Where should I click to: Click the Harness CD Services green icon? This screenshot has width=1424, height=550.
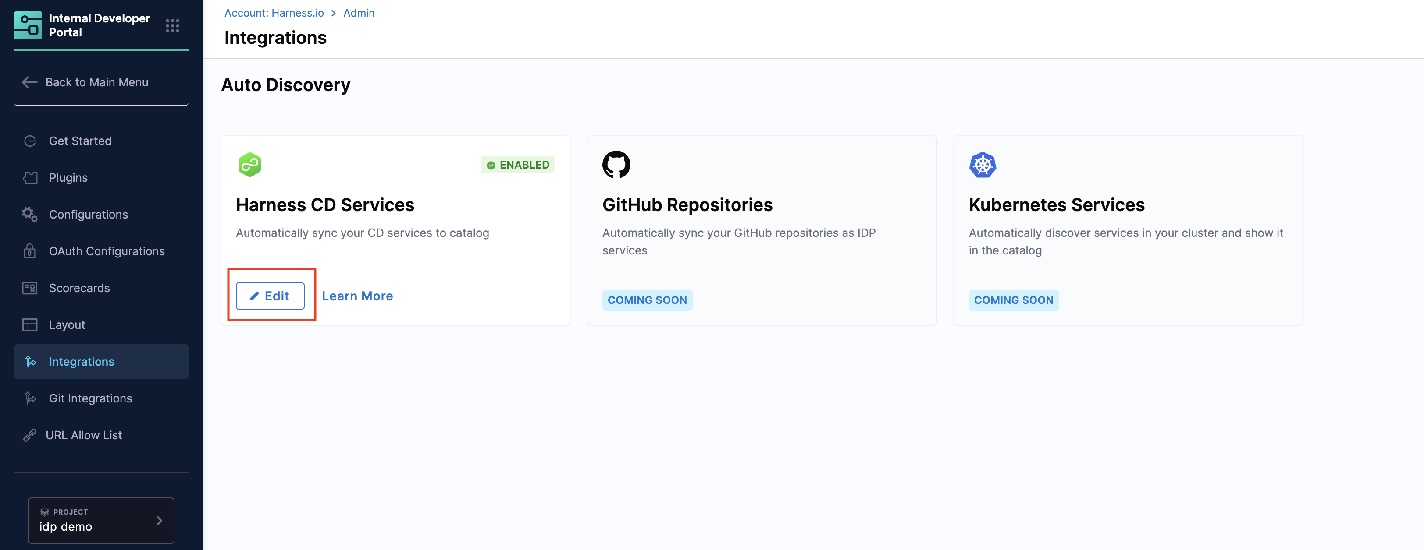point(250,165)
